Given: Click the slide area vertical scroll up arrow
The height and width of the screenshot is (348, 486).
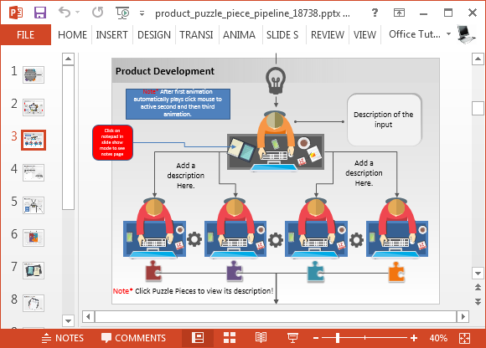Looking at the screenshot, I should click(478, 59).
